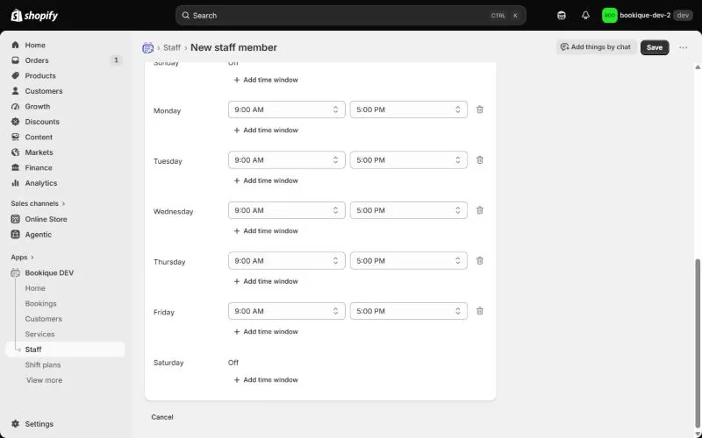Go to Bookique Bookings page
The width and height of the screenshot is (702, 438).
(40, 303)
